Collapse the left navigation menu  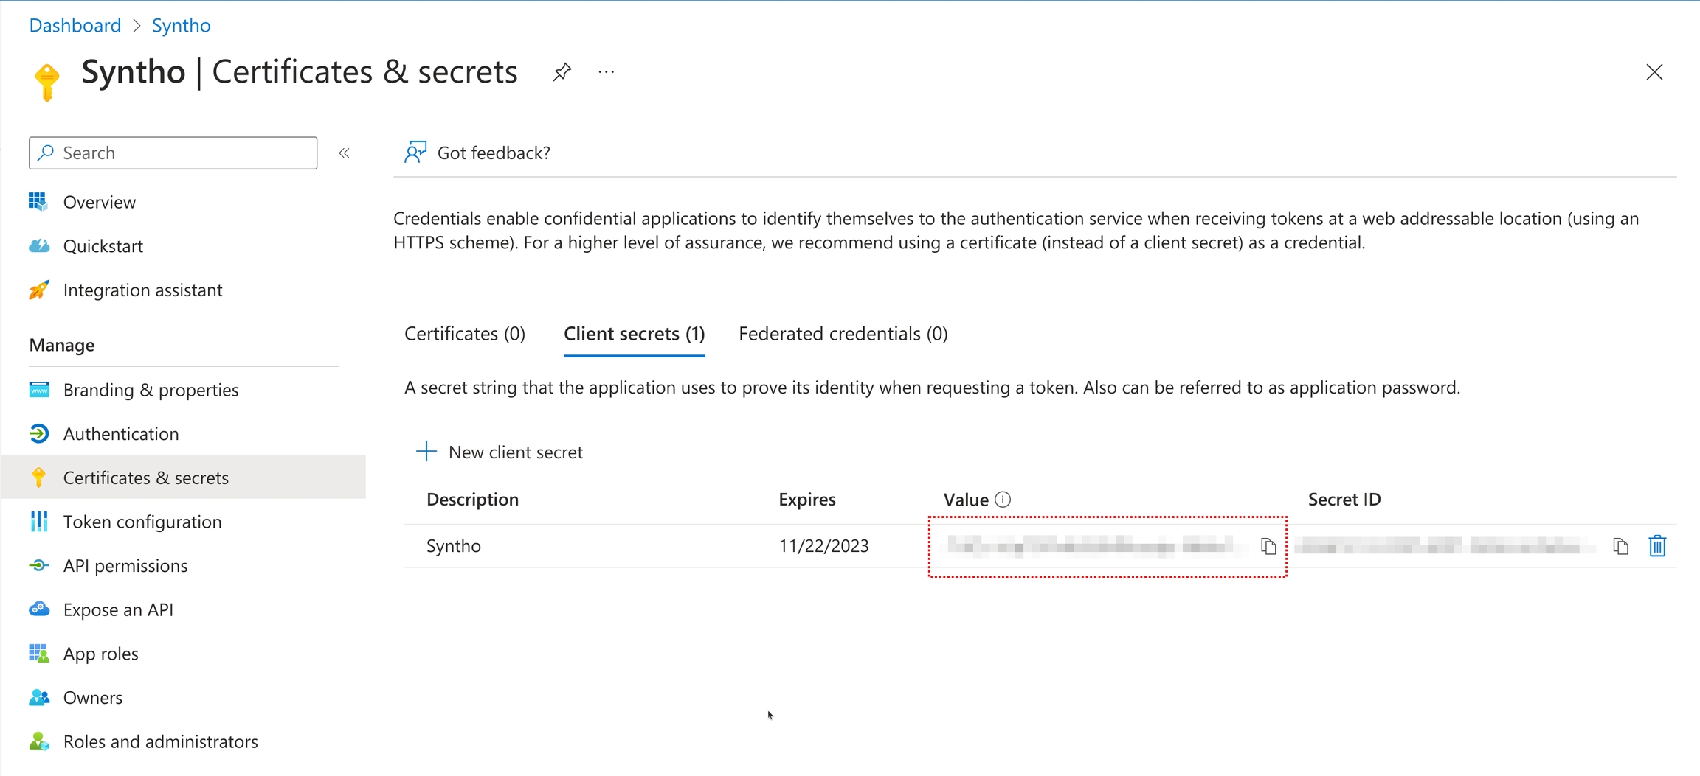tap(344, 153)
